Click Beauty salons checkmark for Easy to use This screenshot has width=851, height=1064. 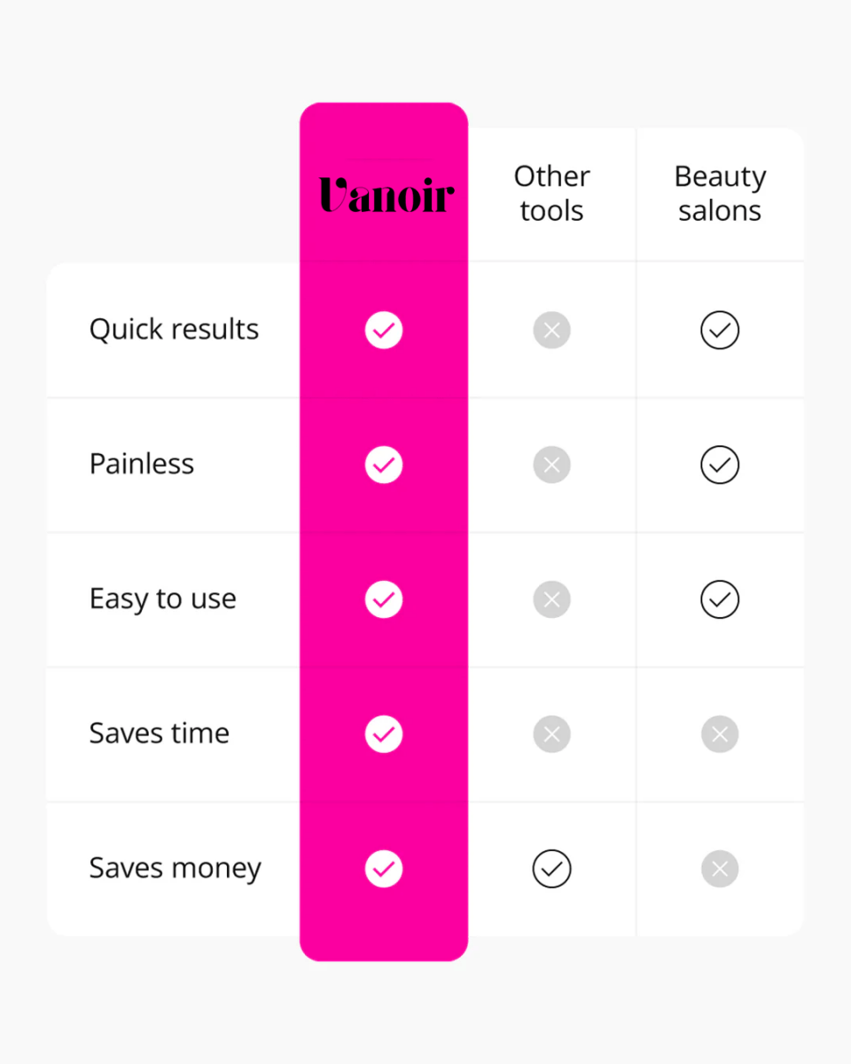(720, 599)
